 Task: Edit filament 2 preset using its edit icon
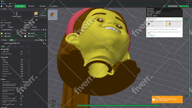(45, 33)
